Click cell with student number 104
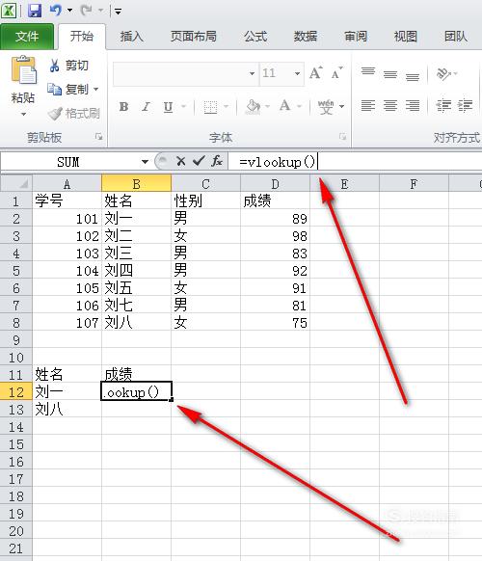This screenshot has width=482, height=561. tap(67, 271)
